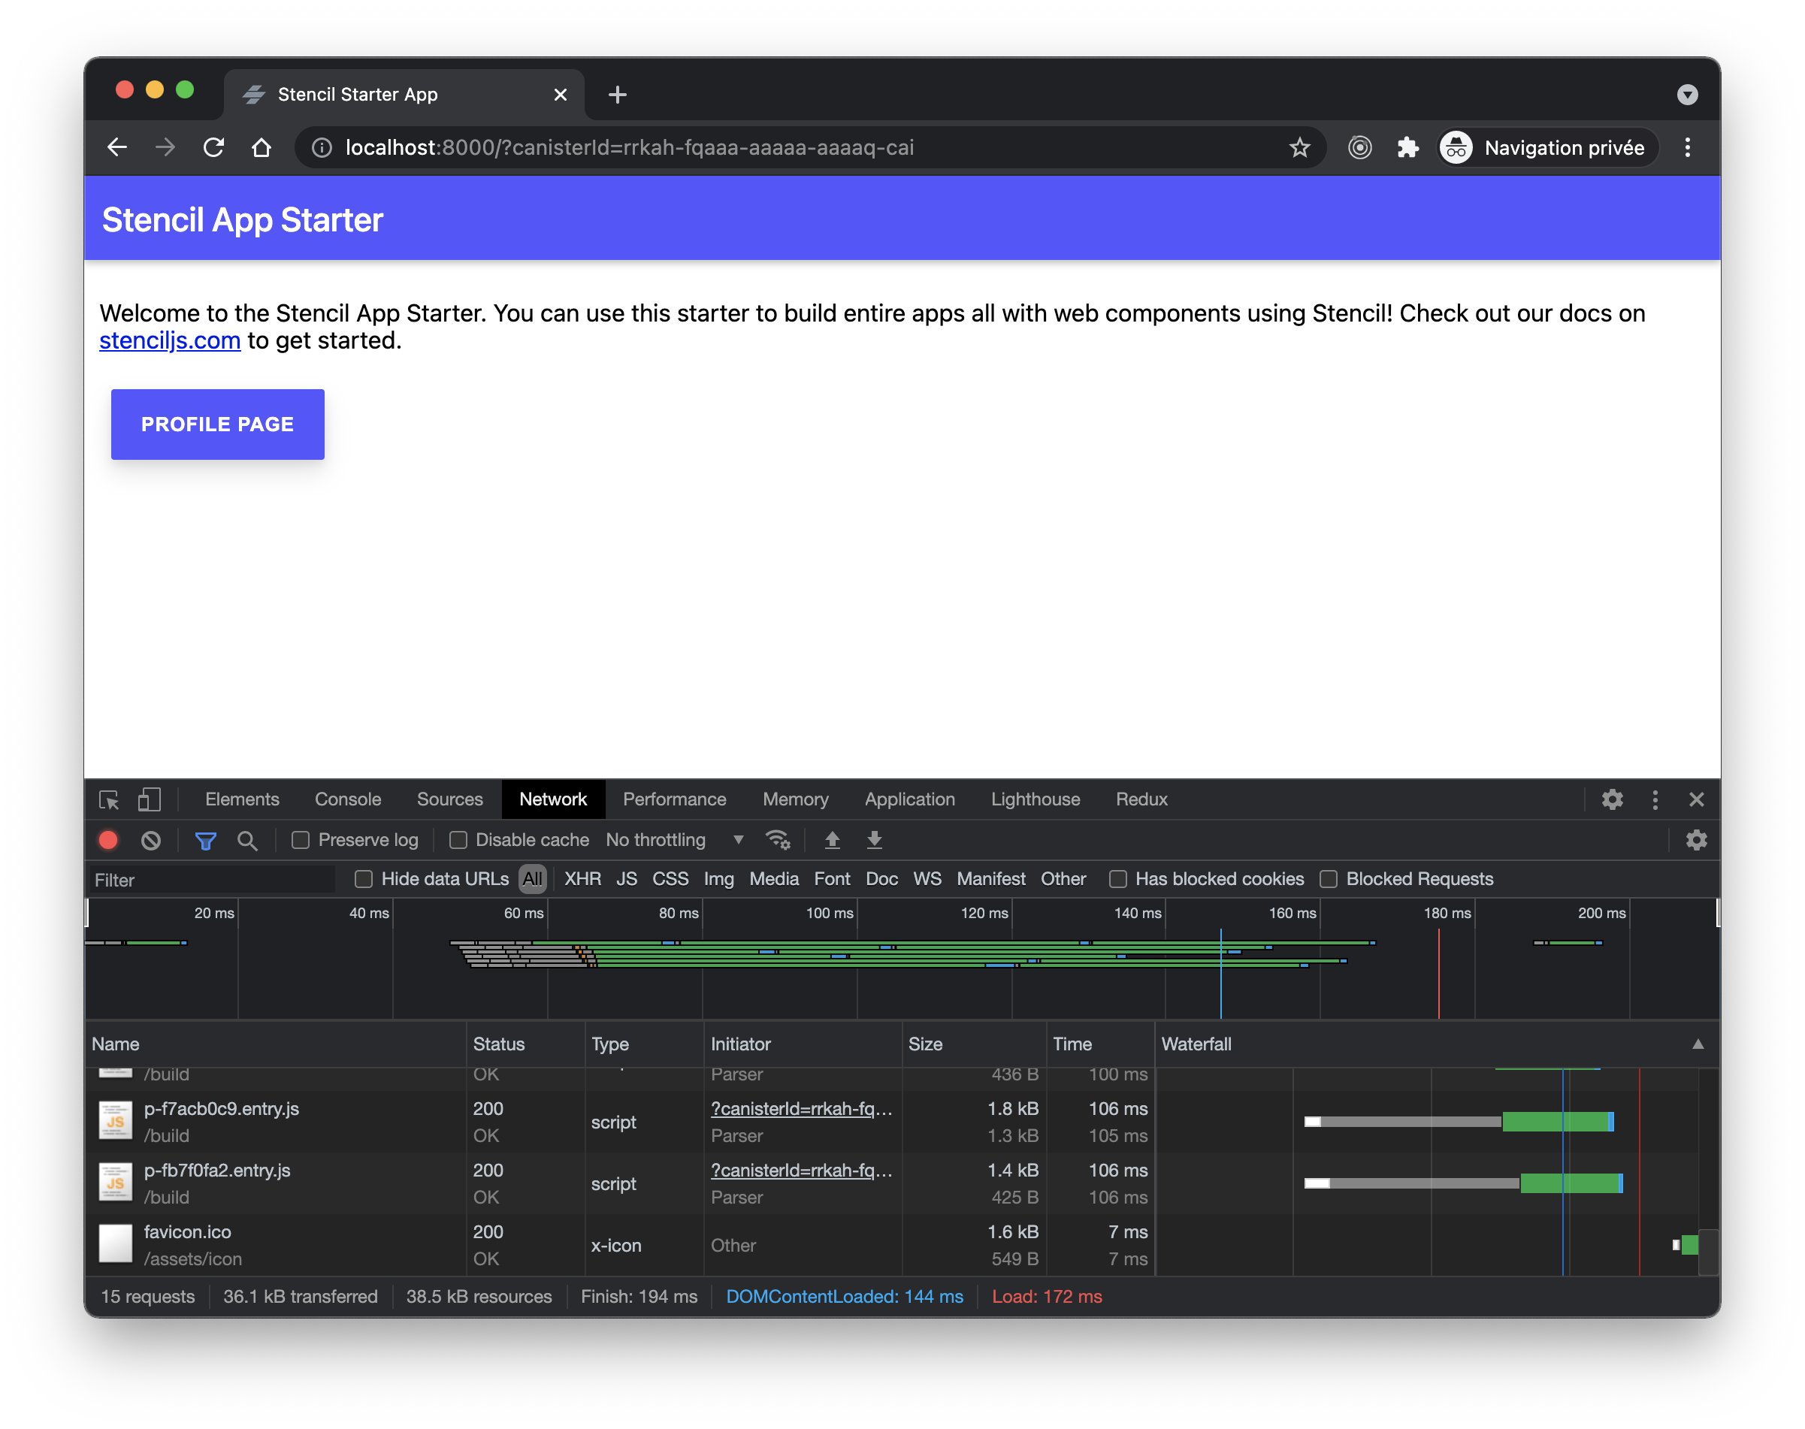Sort by the Waterfall column header
This screenshot has width=1805, height=1429.
point(1436,1044)
